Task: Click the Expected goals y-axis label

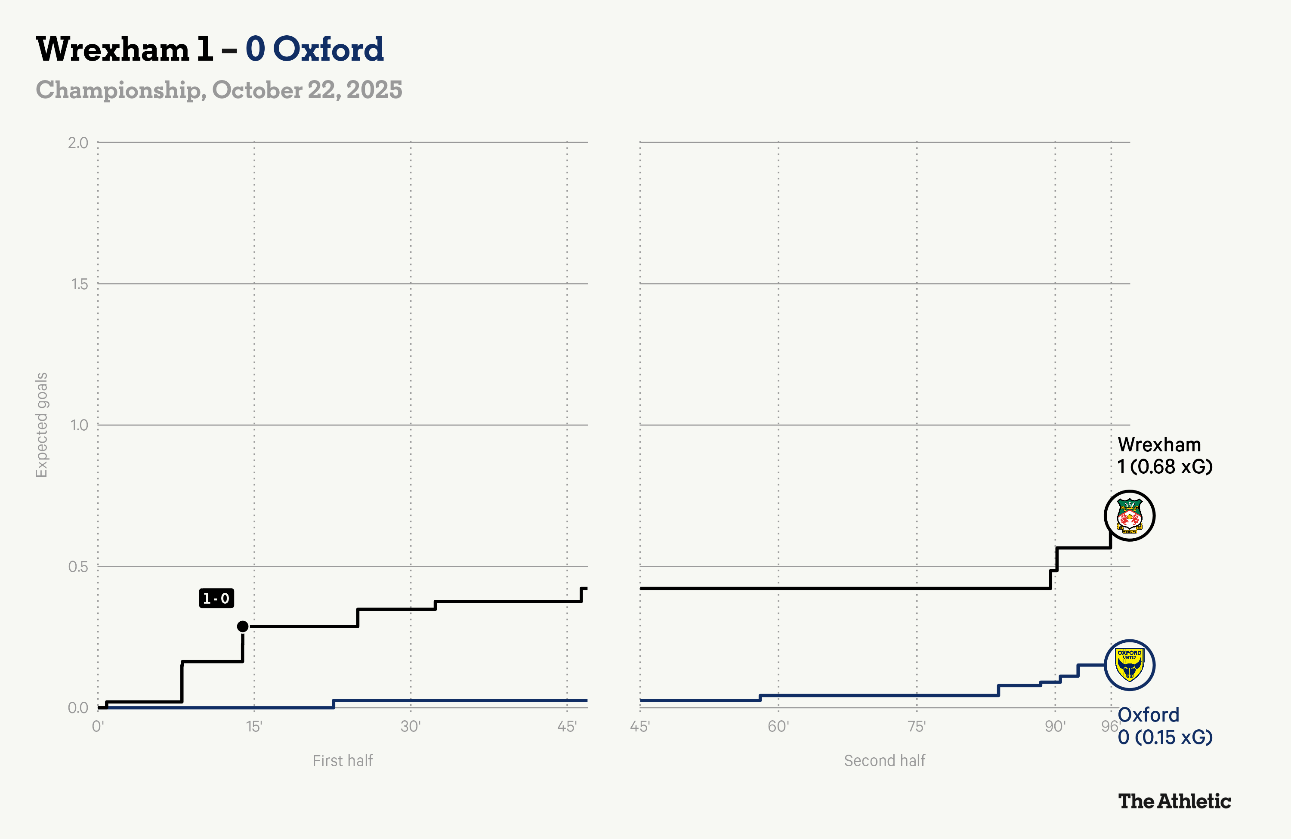Action: (42, 425)
